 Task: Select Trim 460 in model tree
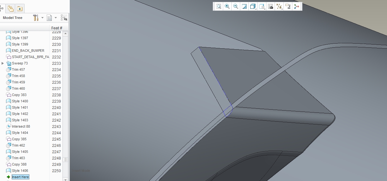[x=18, y=88]
